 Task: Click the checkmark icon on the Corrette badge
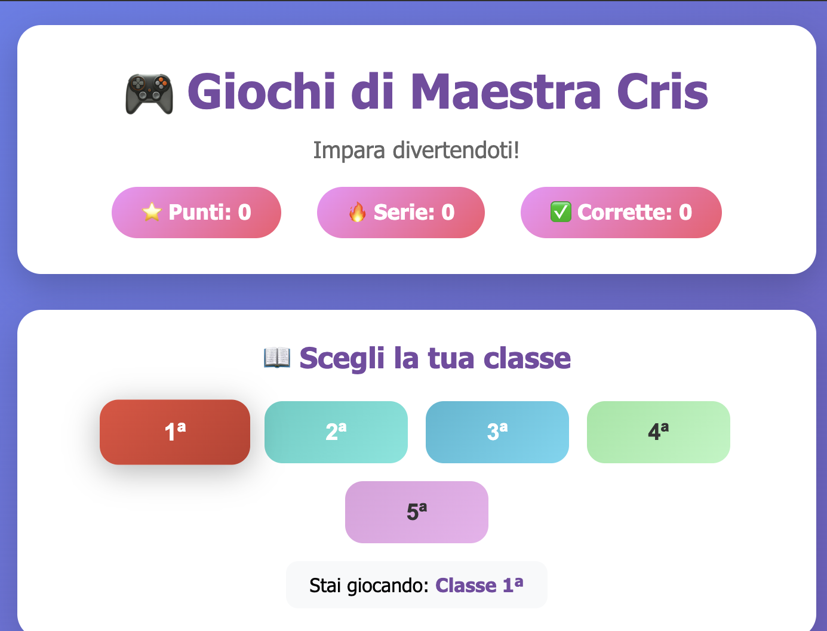(559, 212)
